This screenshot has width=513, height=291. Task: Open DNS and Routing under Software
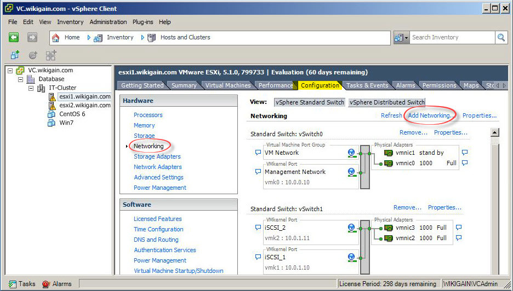156,240
